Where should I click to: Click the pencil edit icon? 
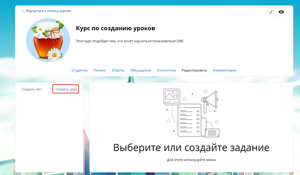(271, 12)
